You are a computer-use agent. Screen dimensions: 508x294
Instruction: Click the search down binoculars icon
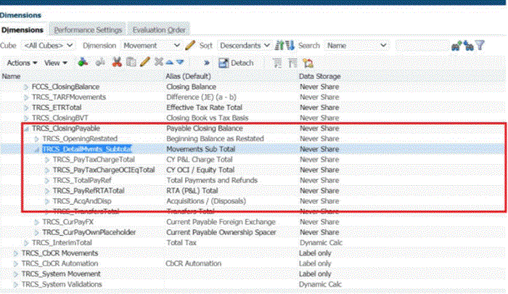click(469, 46)
